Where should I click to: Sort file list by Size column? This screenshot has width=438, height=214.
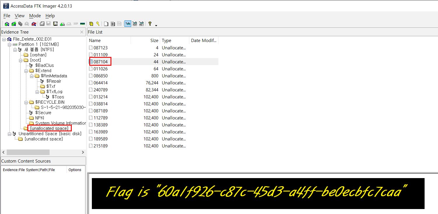tap(146, 41)
